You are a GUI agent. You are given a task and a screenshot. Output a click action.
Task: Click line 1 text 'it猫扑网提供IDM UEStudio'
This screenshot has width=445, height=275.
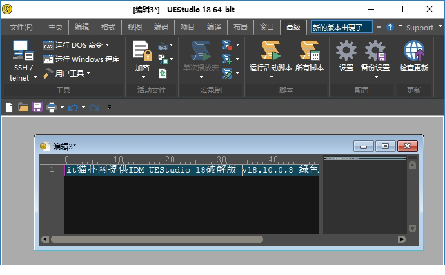128,170
